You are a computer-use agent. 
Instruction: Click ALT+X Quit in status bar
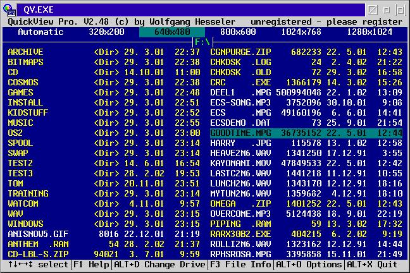pos(372,264)
